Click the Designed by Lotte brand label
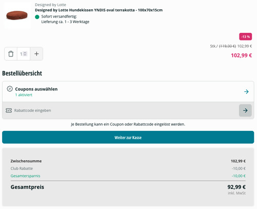 tap(50, 5)
